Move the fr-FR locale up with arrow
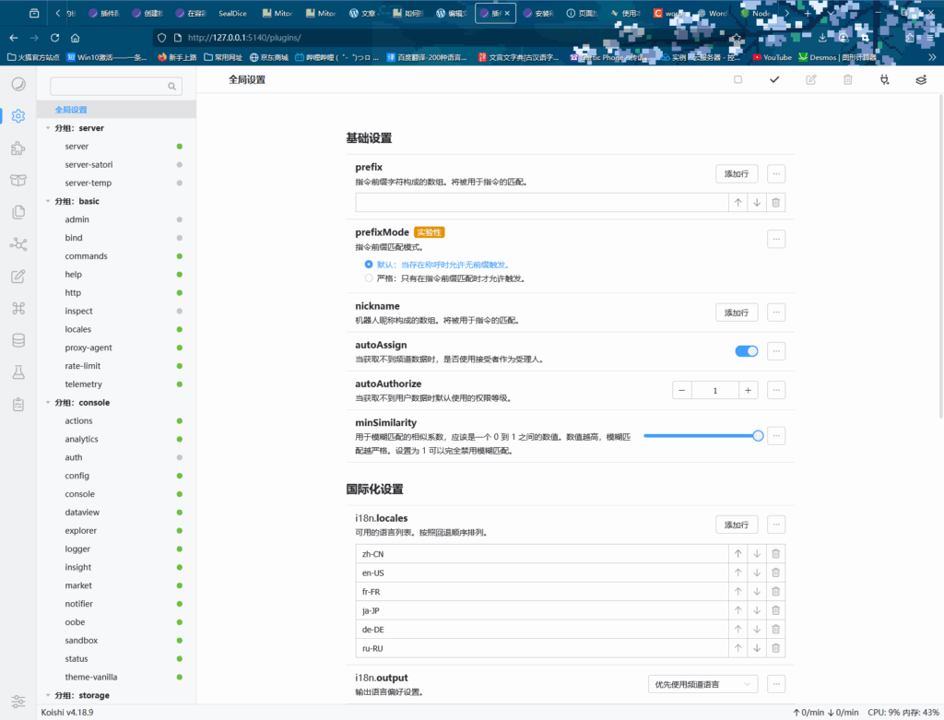The image size is (944, 720). pos(737,592)
